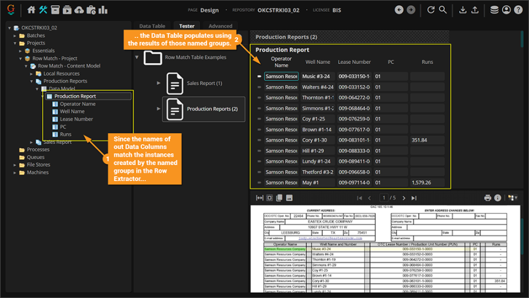529x298 pixels.
Task: Switch to the Advanced tab
Action: pos(220,26)
